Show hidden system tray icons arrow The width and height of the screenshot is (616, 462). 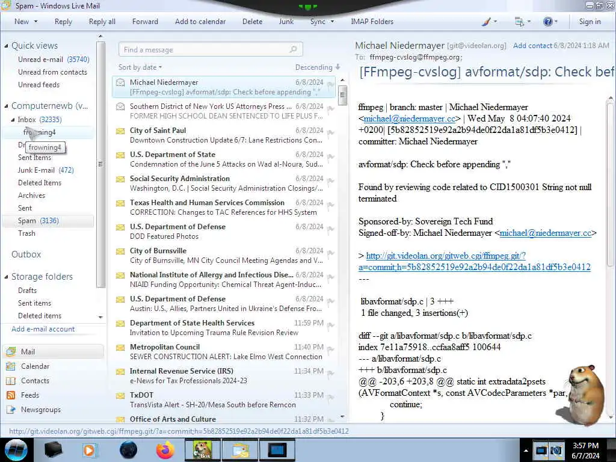tap(526, 451)
